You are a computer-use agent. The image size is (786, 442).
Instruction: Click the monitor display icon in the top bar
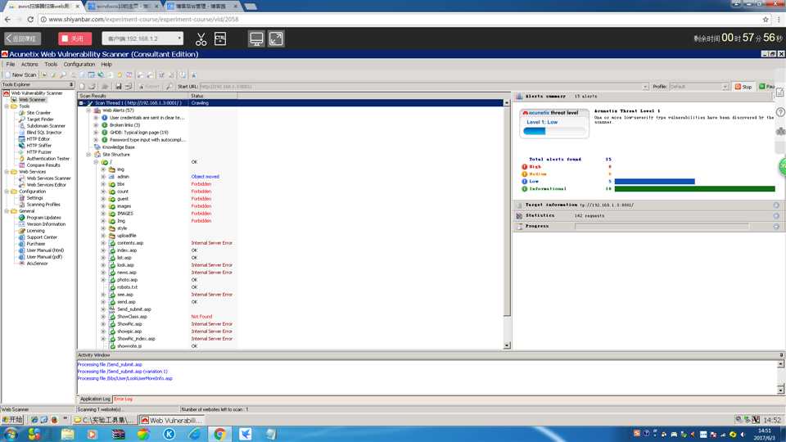pos(256,38)
